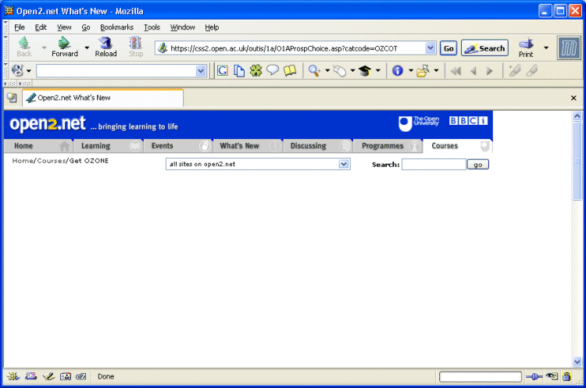Screen dimensions: 586x388
Task: Click the 'go' button beside page Search field
Action: tap(478, 165)
